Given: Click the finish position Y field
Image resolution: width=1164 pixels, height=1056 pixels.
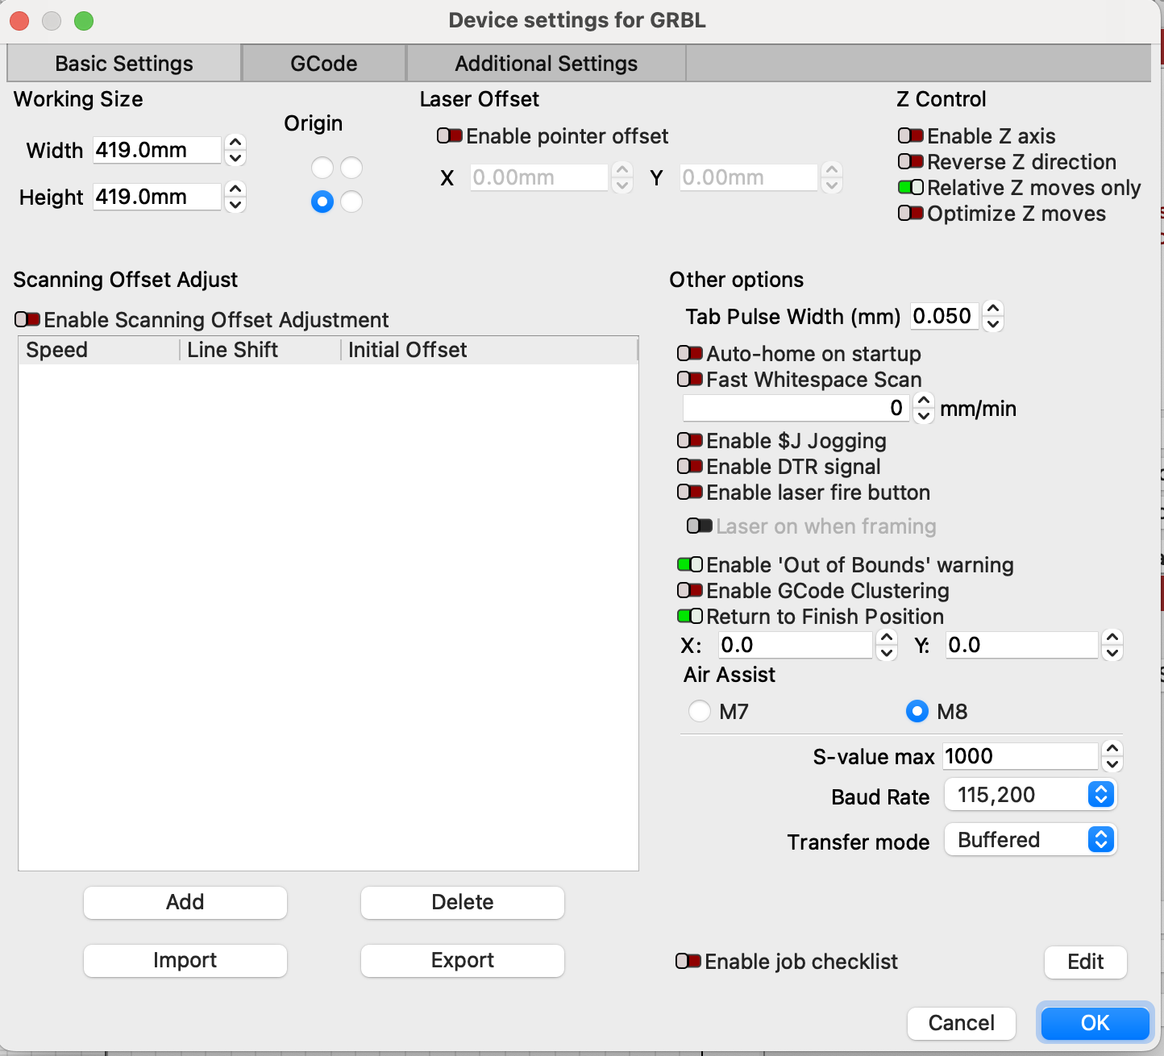Looking at the screenshot, I should click(1022, 645).
